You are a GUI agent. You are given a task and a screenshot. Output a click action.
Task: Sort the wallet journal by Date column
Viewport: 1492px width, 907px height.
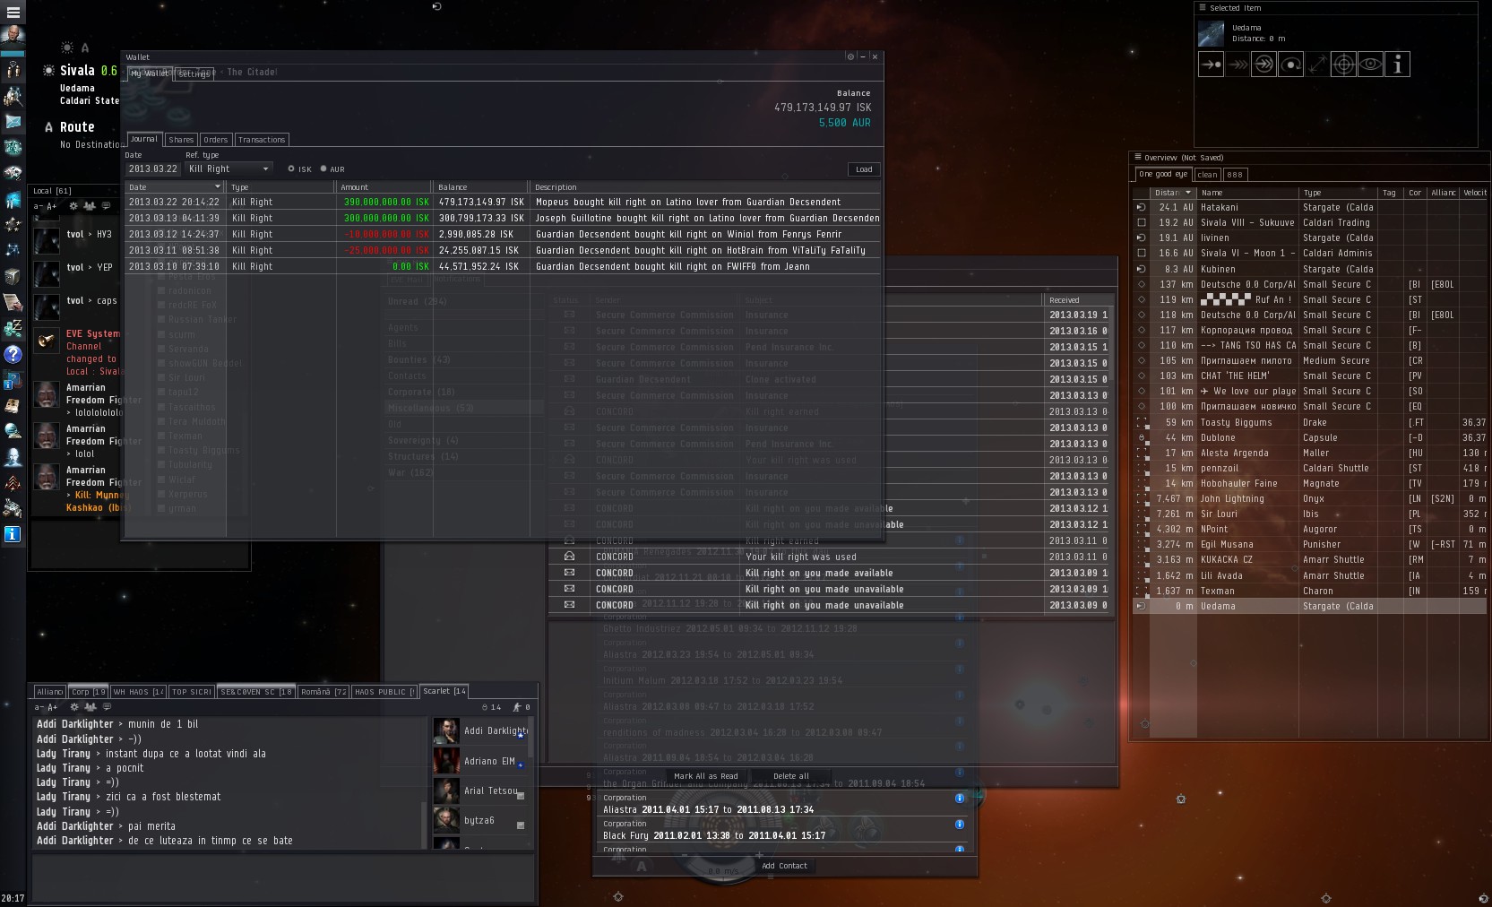click(x=175, y=187)
